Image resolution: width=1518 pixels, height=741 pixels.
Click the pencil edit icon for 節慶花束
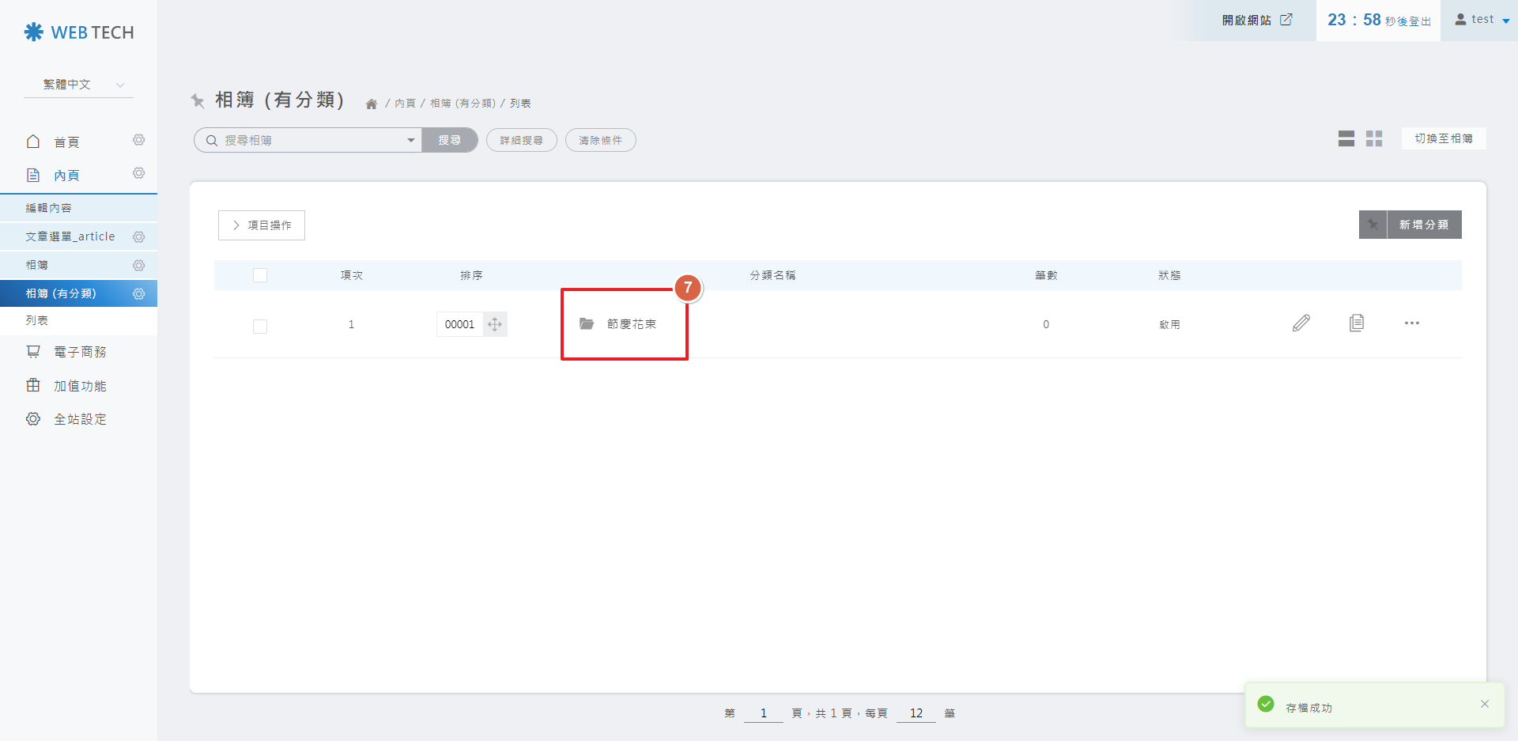click(1301, 323)
